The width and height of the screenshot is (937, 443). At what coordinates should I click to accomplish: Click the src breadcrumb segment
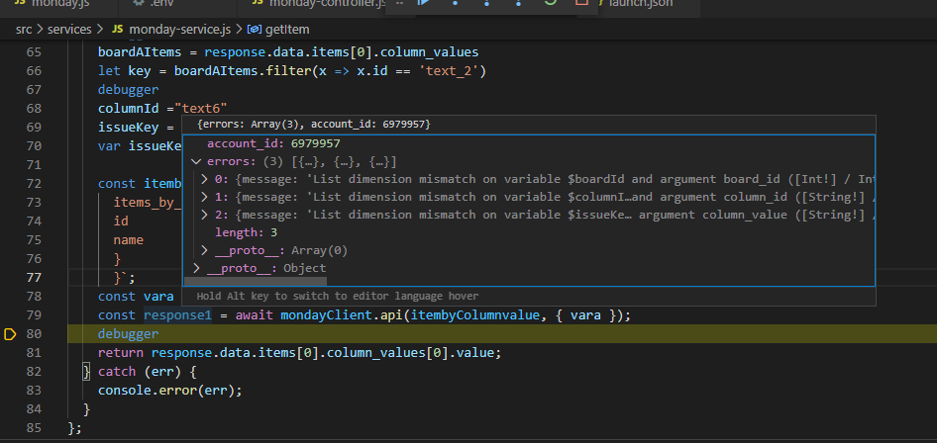point(24,30)
